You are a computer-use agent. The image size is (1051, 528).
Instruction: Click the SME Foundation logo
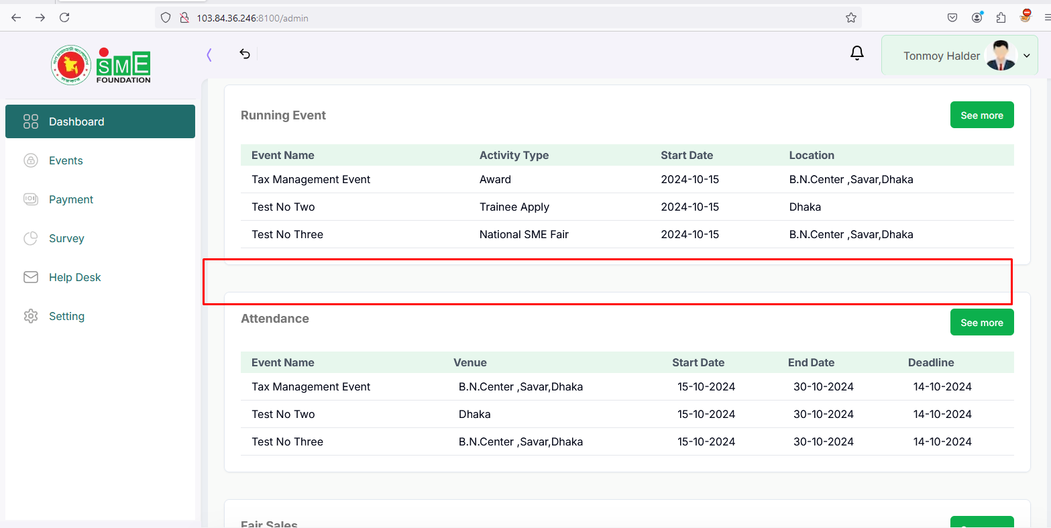(x=101, y=65)
